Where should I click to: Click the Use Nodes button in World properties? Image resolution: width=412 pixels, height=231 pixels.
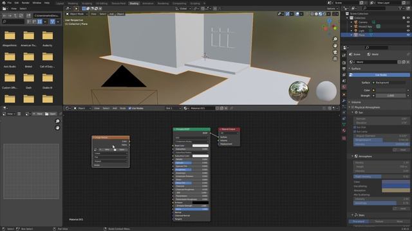point(379,75)
